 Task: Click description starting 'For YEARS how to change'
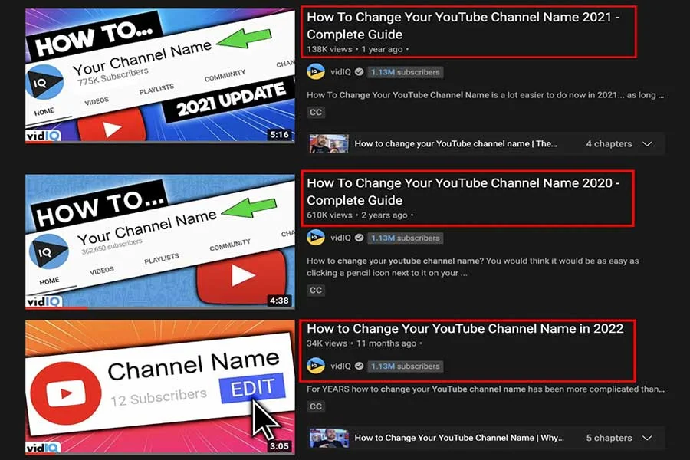tap(485, 389)
